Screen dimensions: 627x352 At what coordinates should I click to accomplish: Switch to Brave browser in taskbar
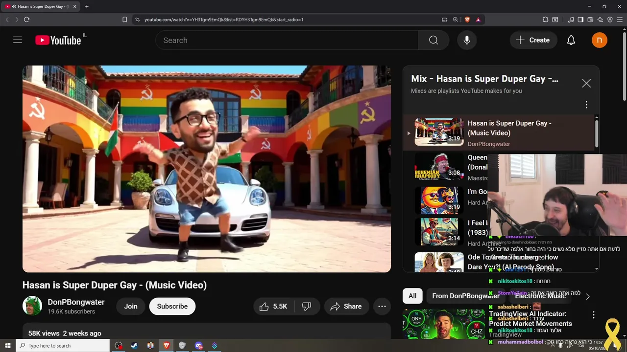[166, 346]
